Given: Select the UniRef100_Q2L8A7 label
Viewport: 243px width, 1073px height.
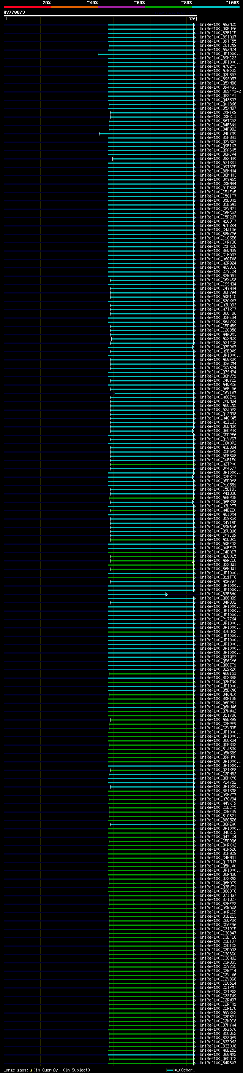Looking at the screenshot, I should click(x=218, y=75).
